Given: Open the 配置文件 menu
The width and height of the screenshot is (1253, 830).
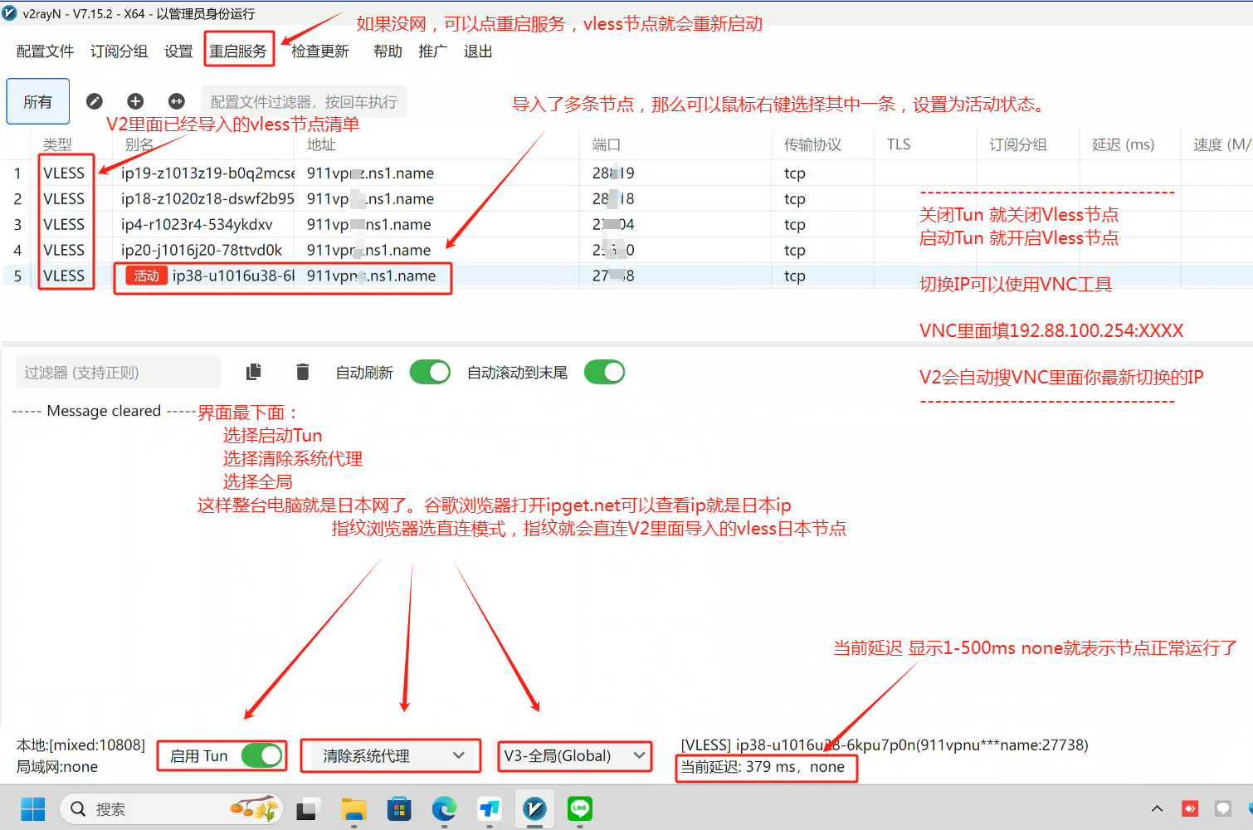Looking at the screenshot, I should coord(44,51).
